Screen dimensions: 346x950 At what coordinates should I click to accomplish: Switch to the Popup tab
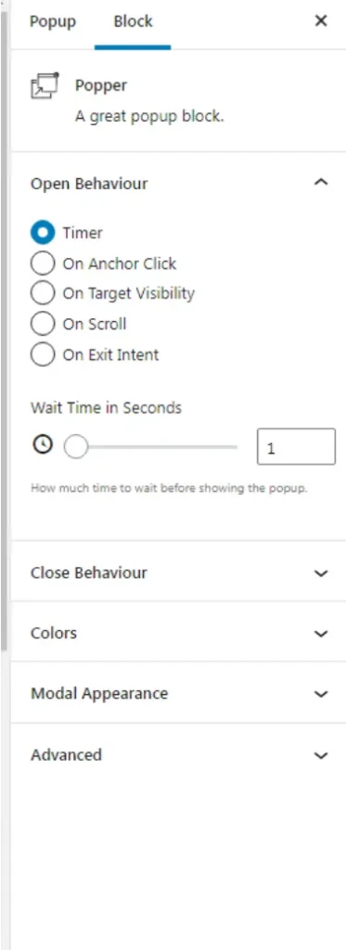point(53,22)
